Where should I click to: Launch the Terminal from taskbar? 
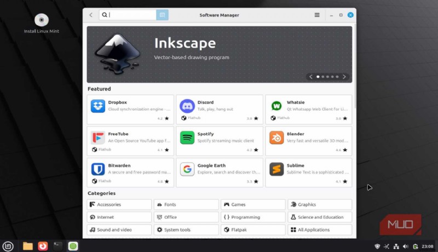point(58,246)
